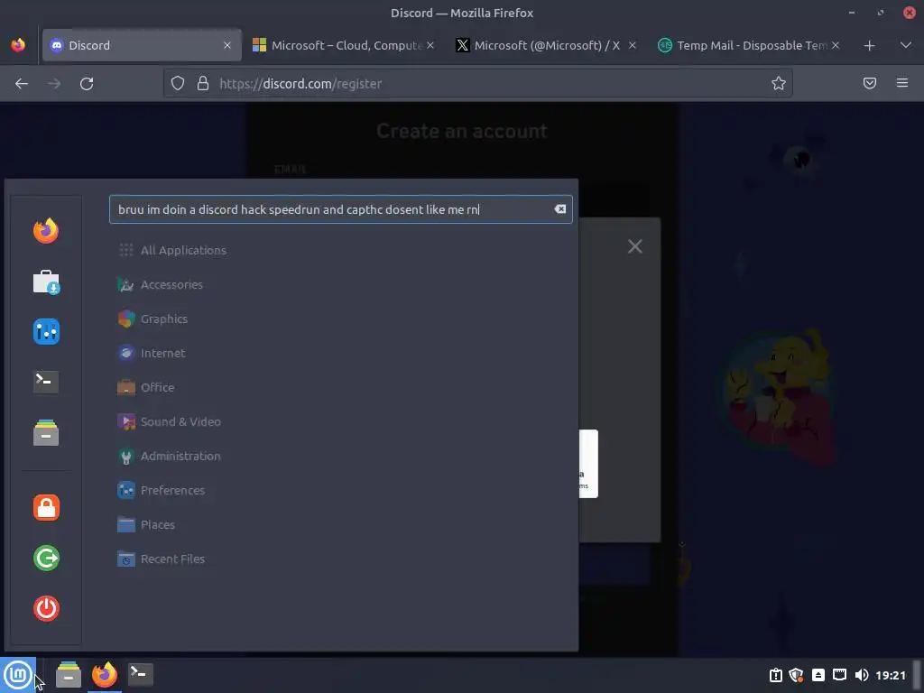Screen dimensions: 924x693
Task: Open Save to Pocket button
Action: [x=870, y=84]
